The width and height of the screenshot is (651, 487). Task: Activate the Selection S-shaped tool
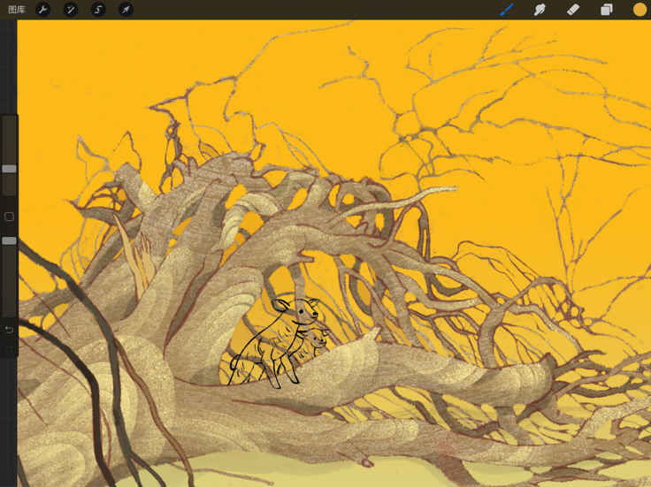[x=98, y=10]
